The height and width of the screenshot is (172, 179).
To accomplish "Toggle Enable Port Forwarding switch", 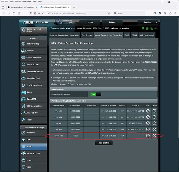I will click(96, 94).
